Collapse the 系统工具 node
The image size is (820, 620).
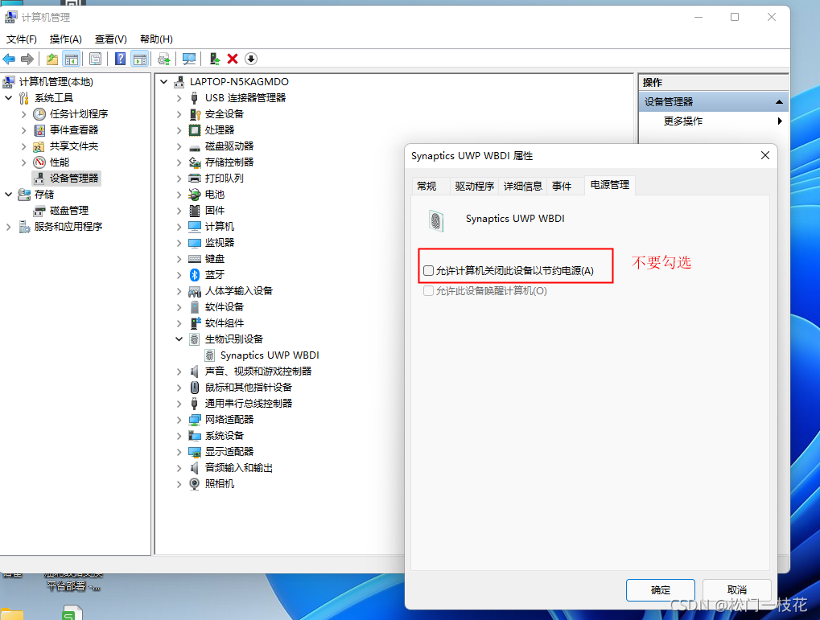[x=8, y=98]
